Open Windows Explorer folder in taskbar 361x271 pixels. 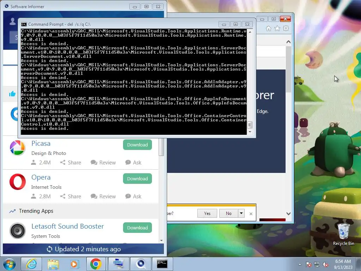(53, 264)
